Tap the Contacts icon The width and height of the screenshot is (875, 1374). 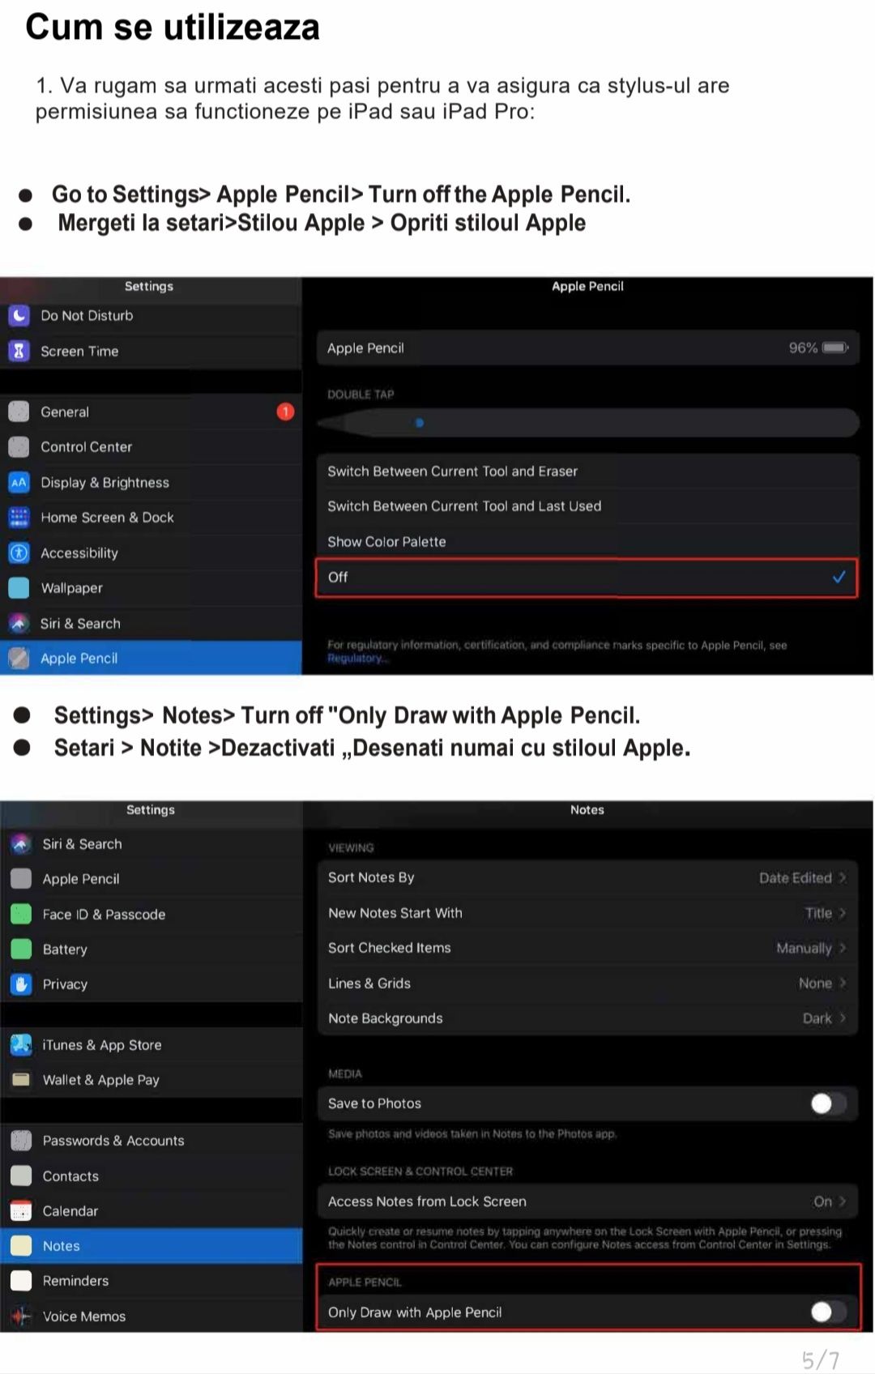[21, 1176]
